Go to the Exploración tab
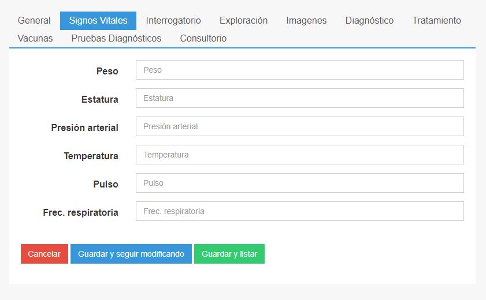The height and width of the screenshot is (300, 486). tap(244, 20)
